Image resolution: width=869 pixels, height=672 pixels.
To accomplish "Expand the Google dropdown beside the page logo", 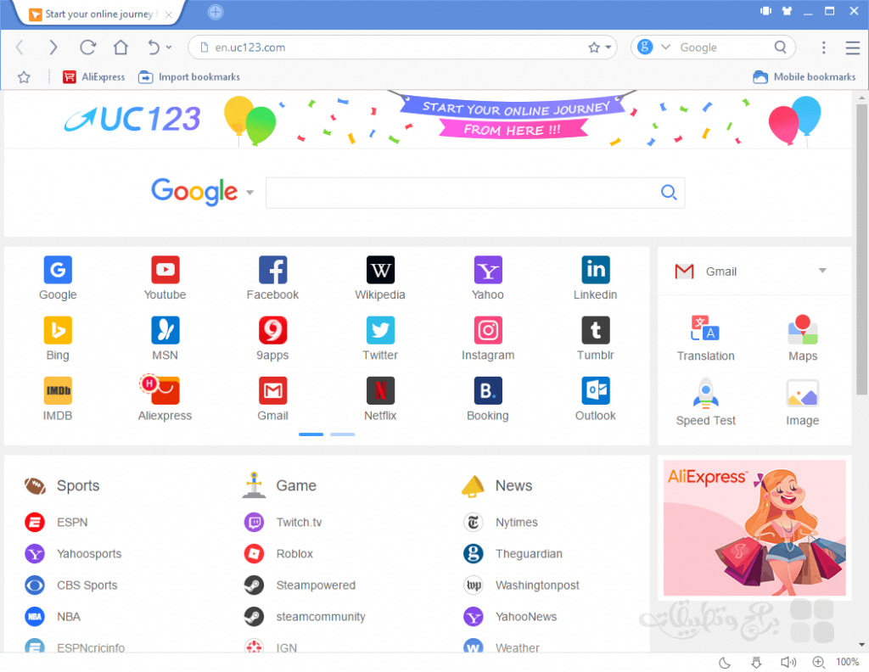I will [x=249, y=193].
